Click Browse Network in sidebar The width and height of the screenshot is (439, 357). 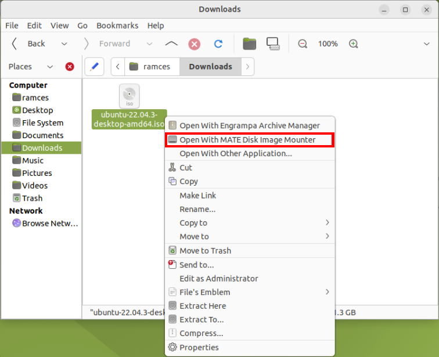41,223
